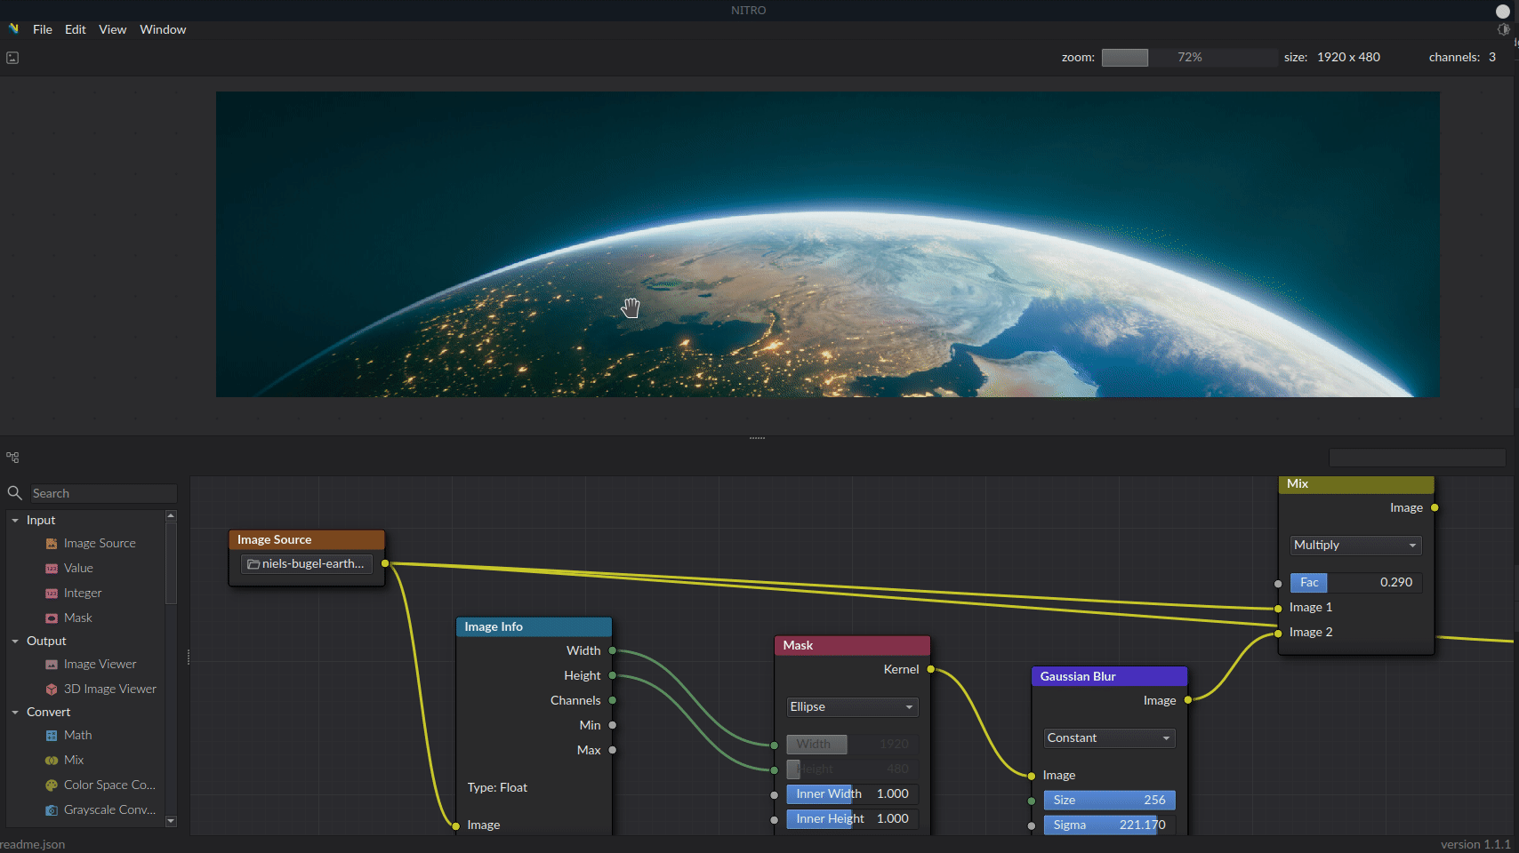This screenshot has width=1519, height=853.
Task: Click the Gaussian Blur Image output socket
Action: pos(1188,700)
